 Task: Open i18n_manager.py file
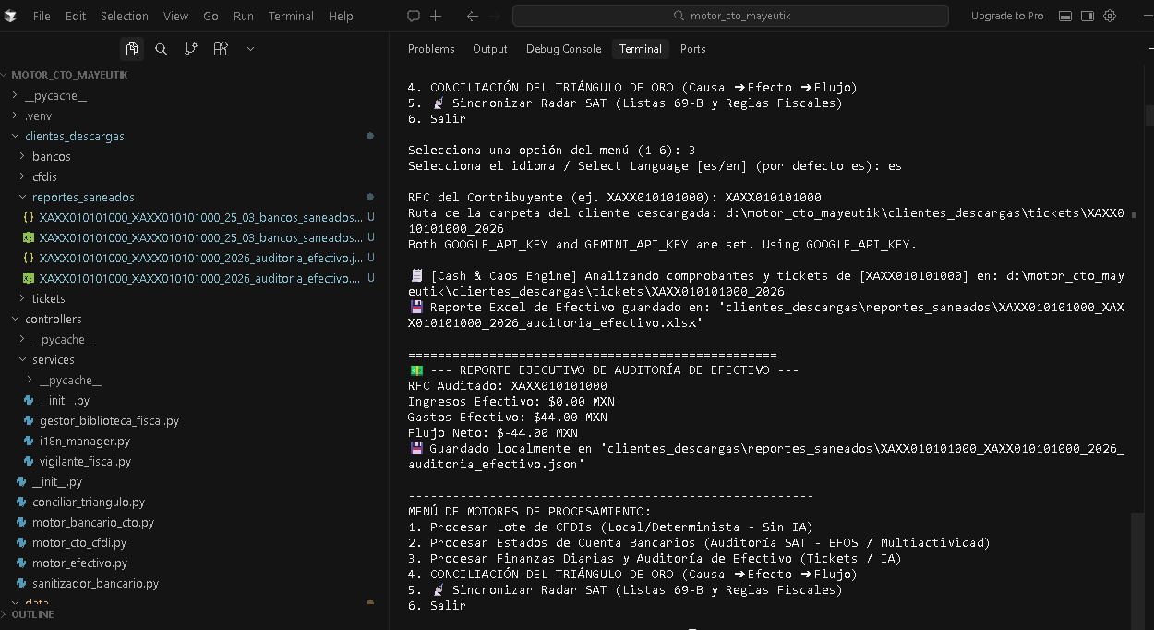click(x=194, y=441)
